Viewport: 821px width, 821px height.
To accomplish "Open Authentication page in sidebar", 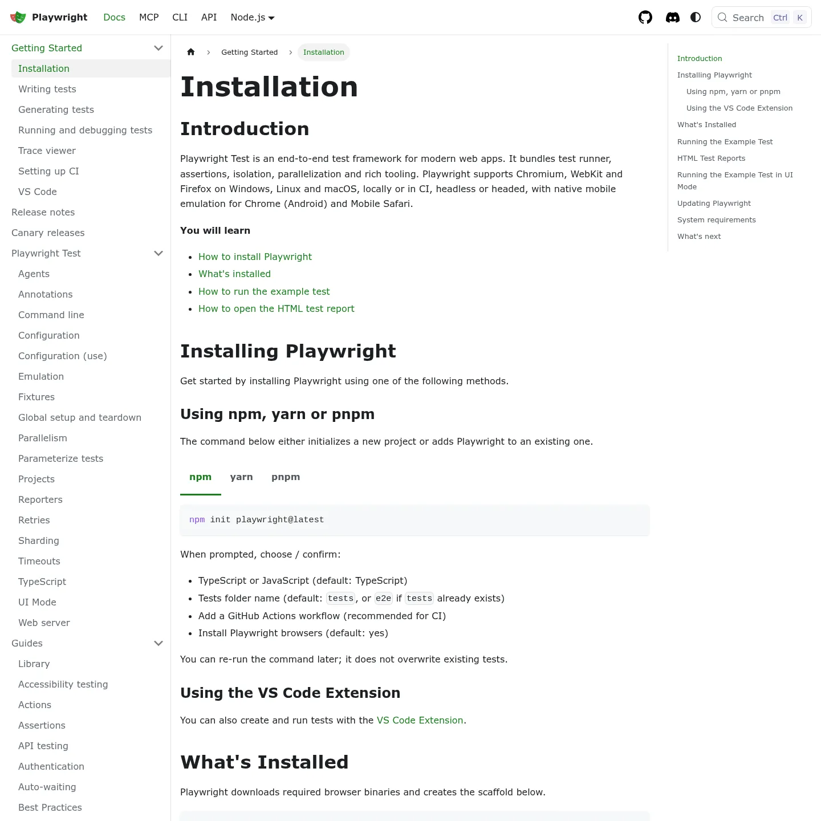I will [91, 766].
